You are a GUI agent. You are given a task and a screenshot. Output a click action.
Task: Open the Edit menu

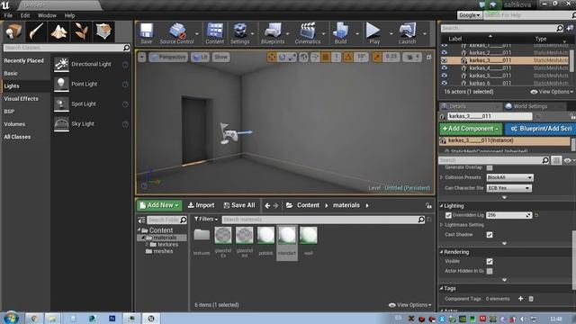25,15
